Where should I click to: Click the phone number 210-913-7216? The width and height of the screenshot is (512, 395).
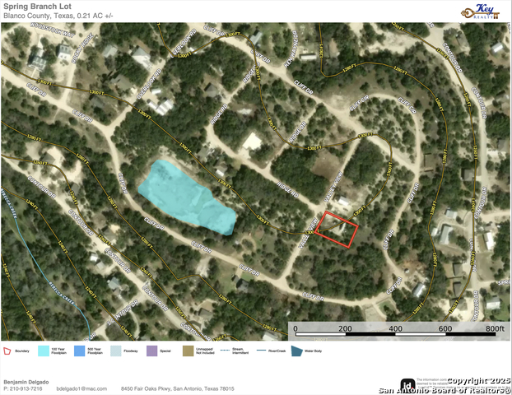click(x=25, y=388)
